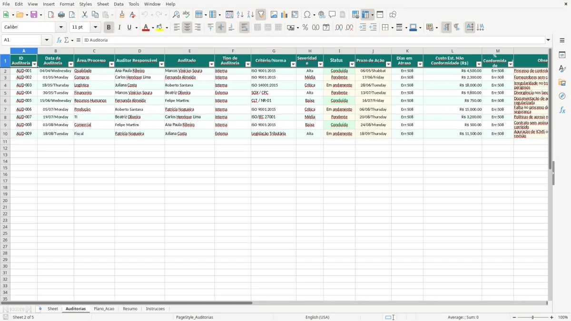Open the Font Size dropdown

click(x=95, y=28)
